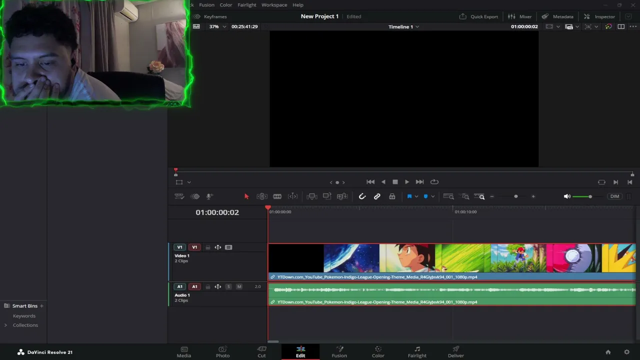Image resolution: width=640 pixels, height=360 pixels.
Task: Switch to the Deliver page
Action: [x=456, y=352]
